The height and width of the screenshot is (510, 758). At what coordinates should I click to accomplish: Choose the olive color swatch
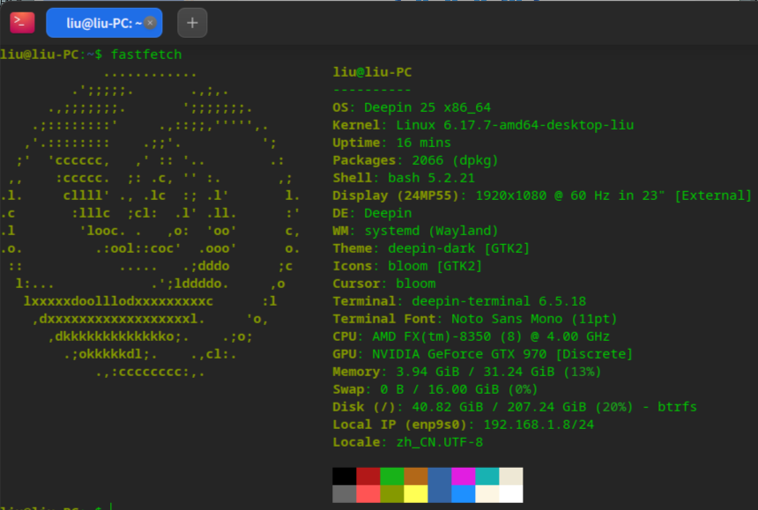coord(392,493)
